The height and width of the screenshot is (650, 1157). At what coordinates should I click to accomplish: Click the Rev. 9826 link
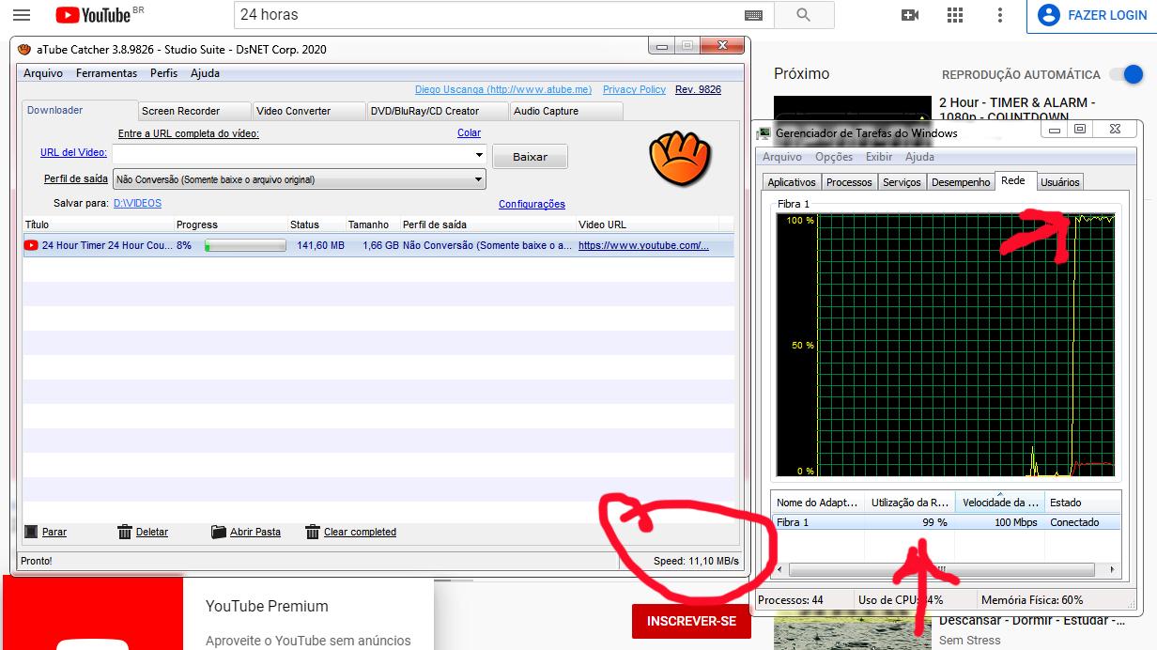[x=698, y=89]
